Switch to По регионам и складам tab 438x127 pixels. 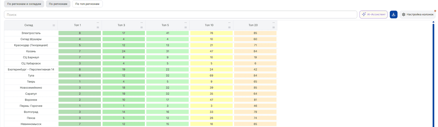(x=24, y=4)
